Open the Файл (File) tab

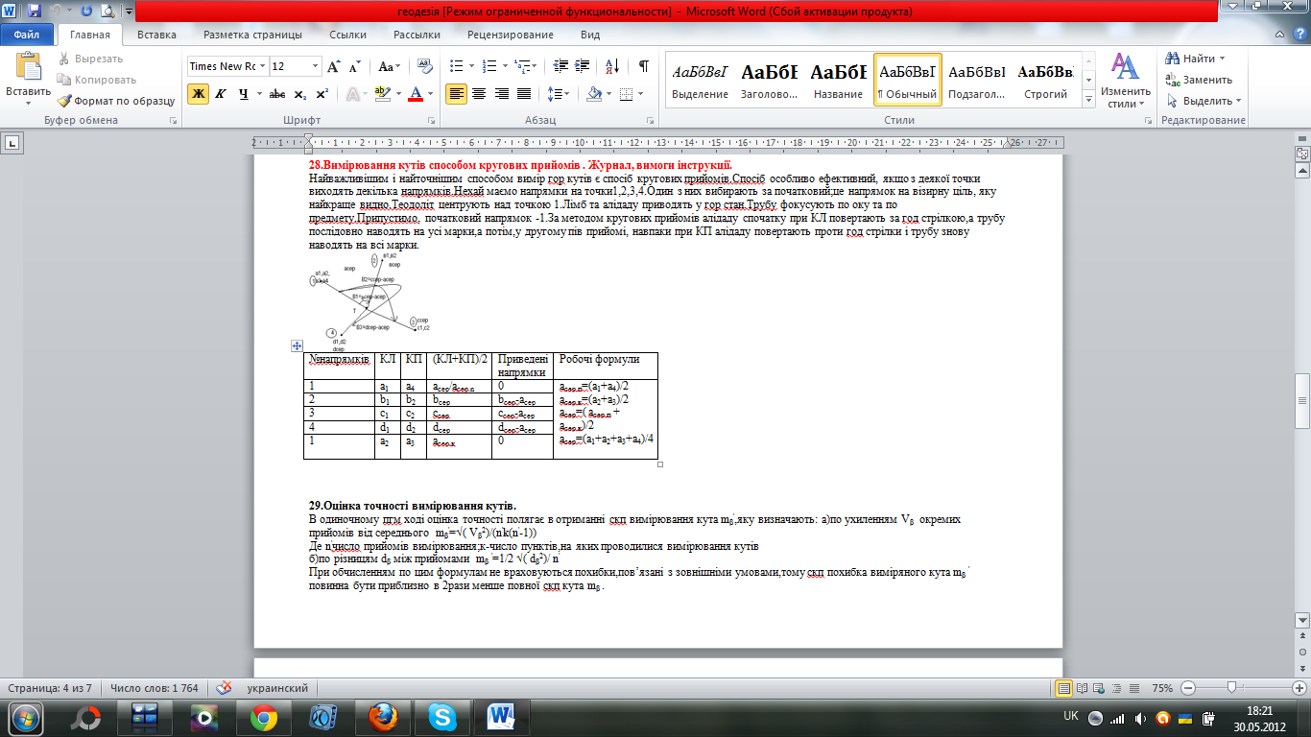point(26,35)
